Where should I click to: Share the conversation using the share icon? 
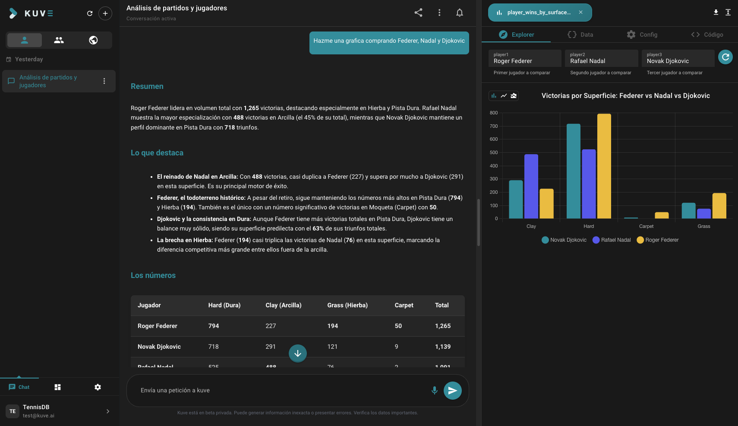click(x=418, y=13)
